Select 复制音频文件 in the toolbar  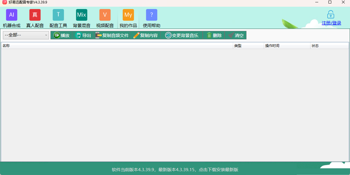(112, 35)
